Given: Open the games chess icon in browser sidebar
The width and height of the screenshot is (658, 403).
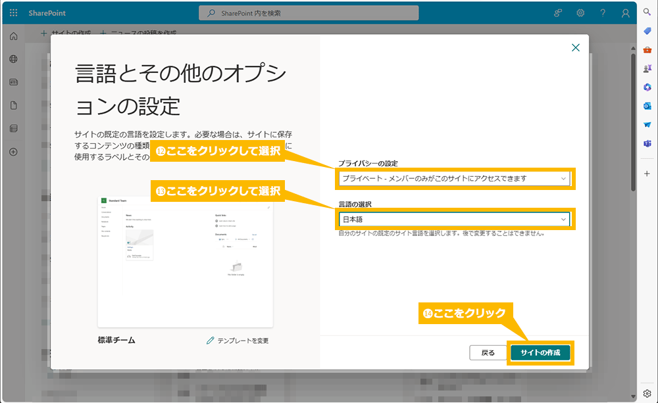Looking at the screenshot, I should [x=647, y=68].
